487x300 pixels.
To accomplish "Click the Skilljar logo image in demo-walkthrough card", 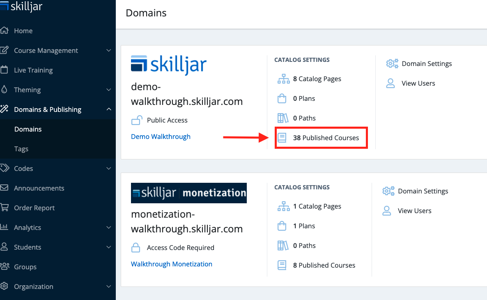I will click(169, 65).
